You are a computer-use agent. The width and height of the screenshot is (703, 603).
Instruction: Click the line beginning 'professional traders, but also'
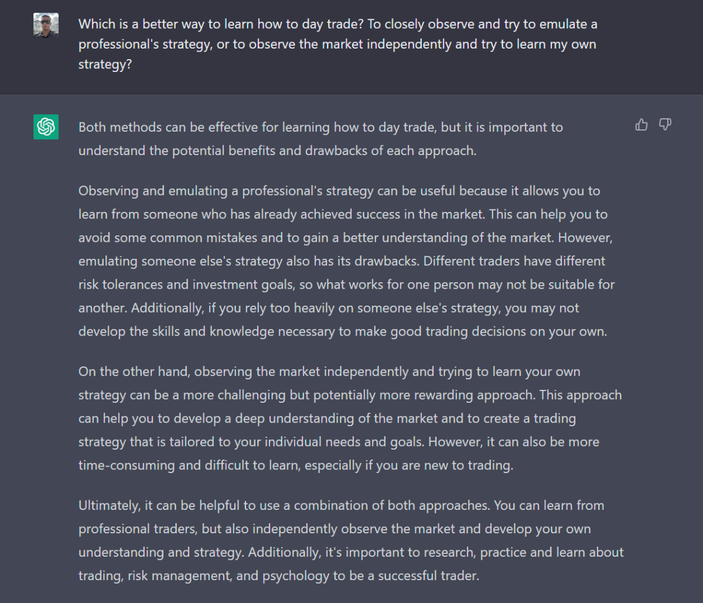(335, 529)
